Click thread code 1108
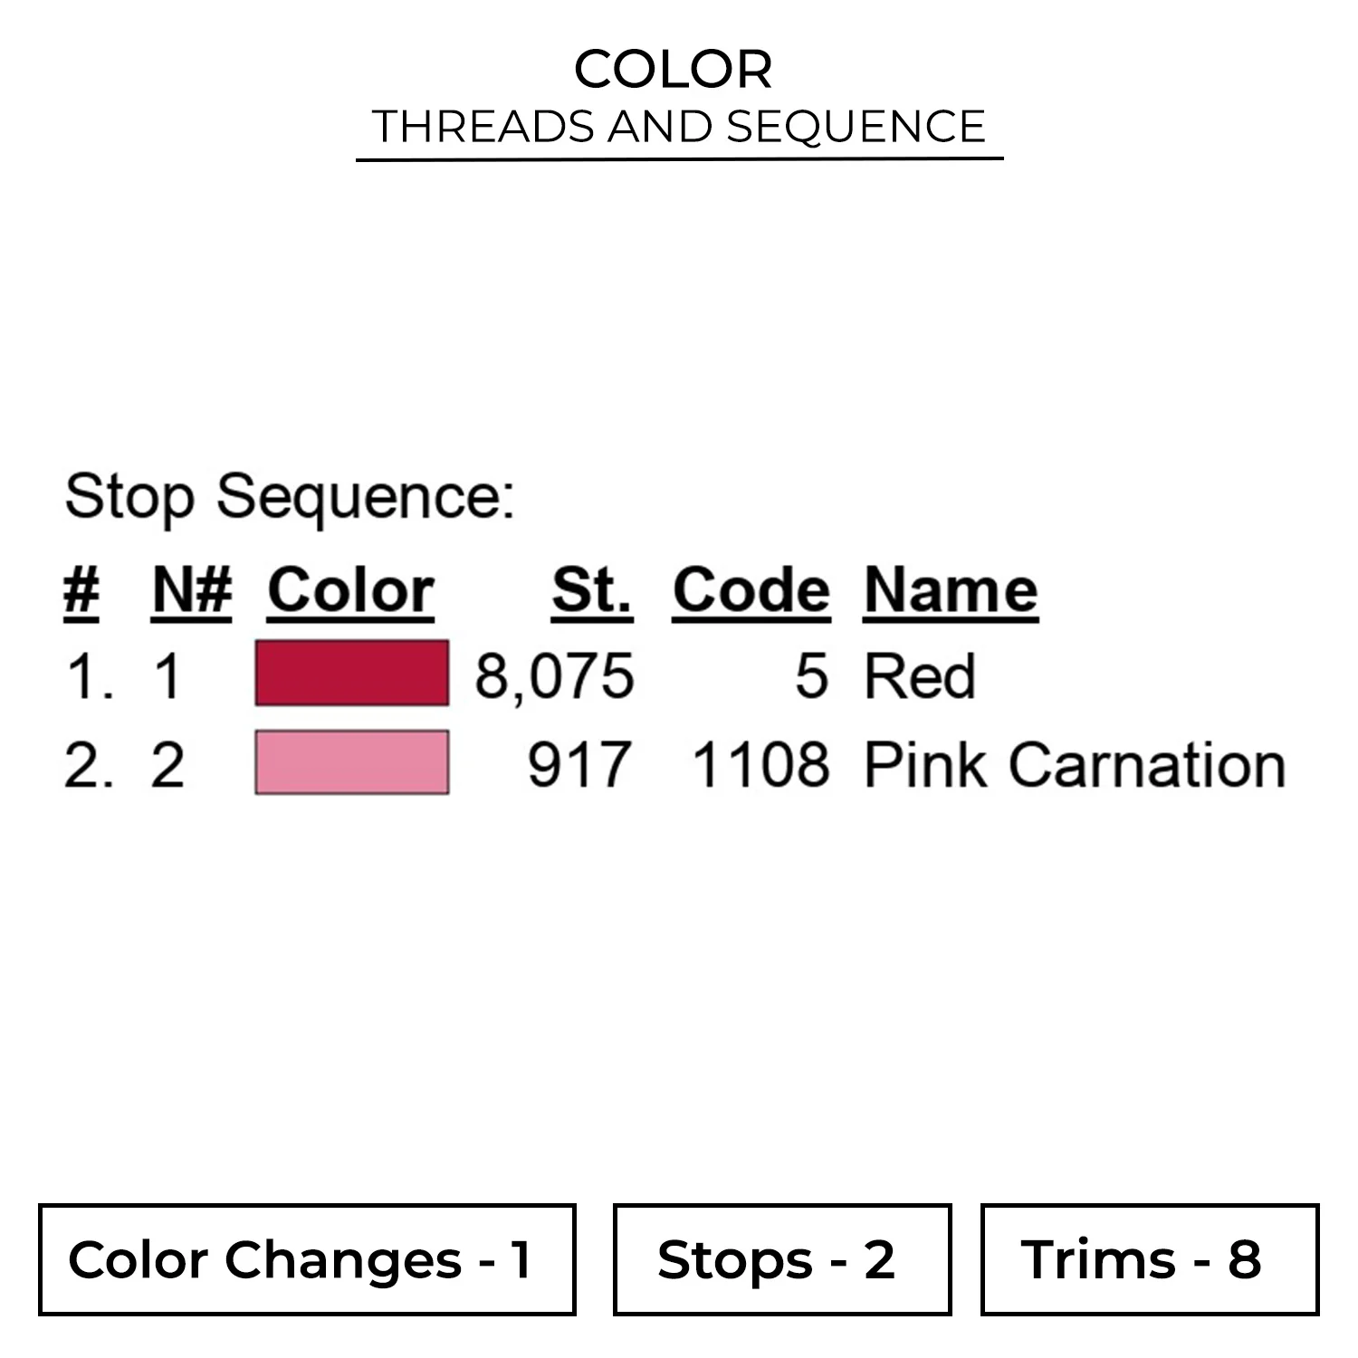Image resolution: width=1358 pixels, height=1358 pixels. [x=760, y=765]
